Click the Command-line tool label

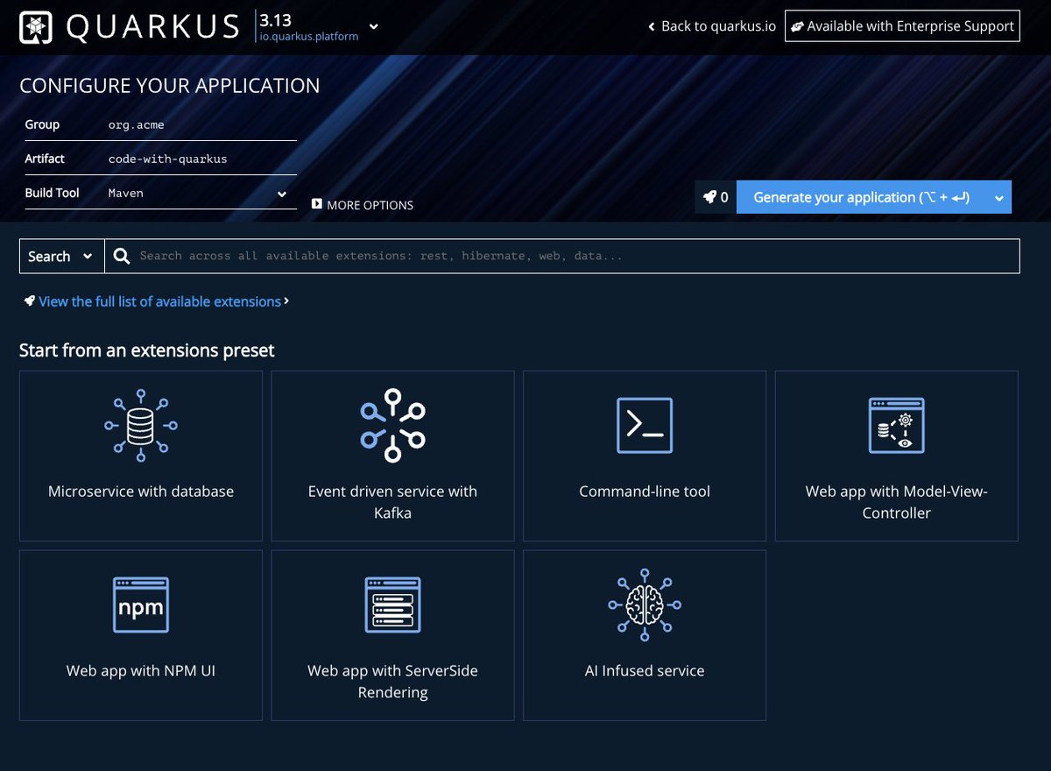[645, 492]
